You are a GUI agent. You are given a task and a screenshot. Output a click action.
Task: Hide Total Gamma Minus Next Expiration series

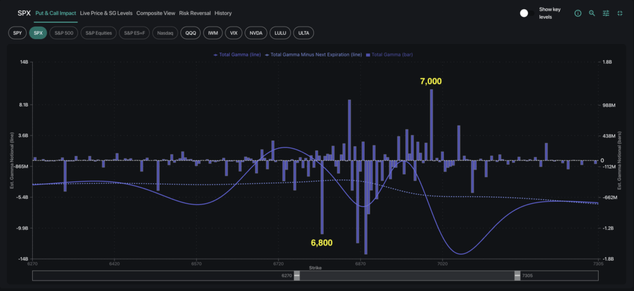point(313,54)
